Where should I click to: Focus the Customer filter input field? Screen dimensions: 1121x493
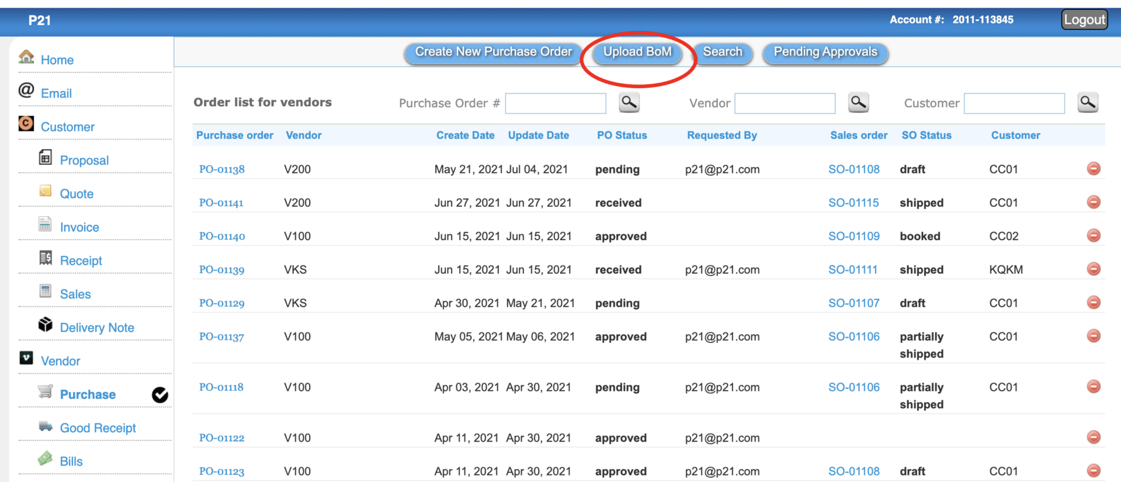coord(1014,103)
